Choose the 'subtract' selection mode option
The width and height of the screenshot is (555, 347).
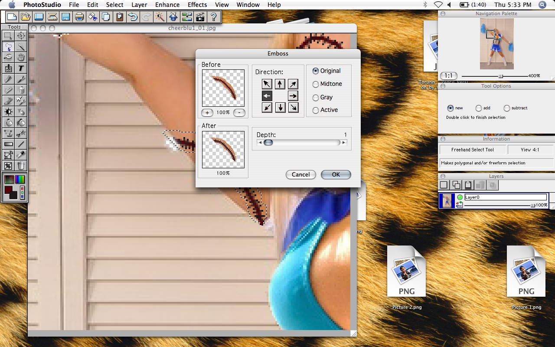[507, 108]
